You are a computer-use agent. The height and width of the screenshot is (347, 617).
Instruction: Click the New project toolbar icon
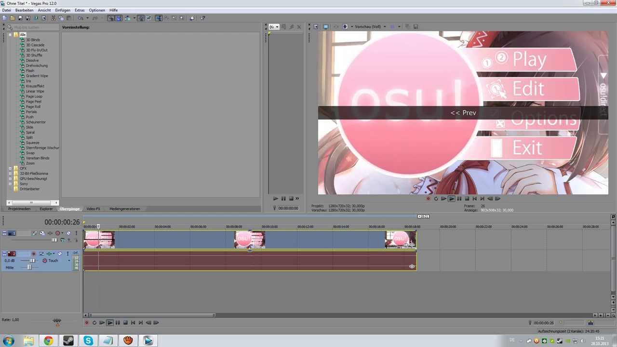(4, 18)
